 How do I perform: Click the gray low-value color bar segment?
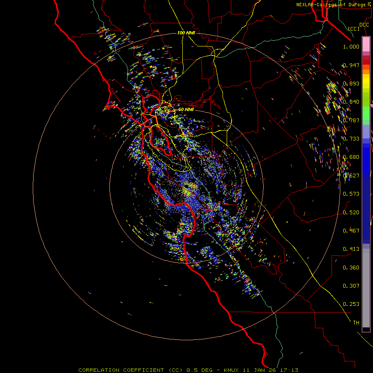point(366,288)
